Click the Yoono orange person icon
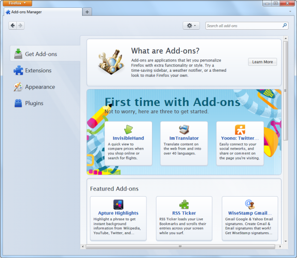297x258 pixels. point(240,130)
